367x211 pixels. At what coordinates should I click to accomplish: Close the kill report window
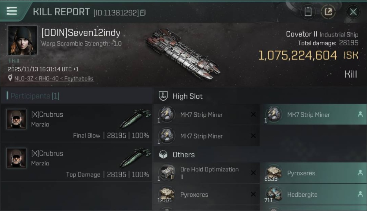pos(353,12)
